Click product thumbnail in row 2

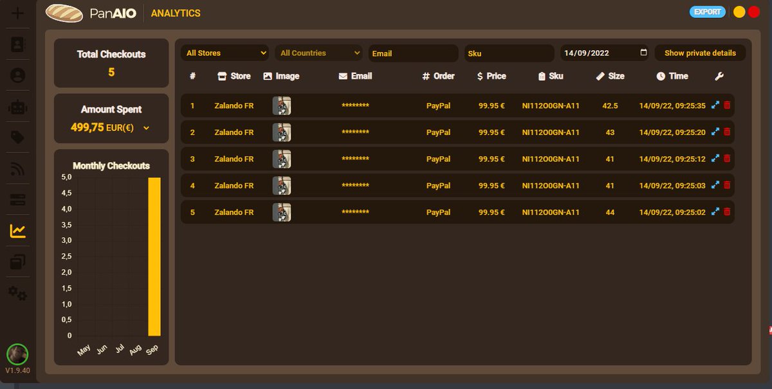pos(282,132)
